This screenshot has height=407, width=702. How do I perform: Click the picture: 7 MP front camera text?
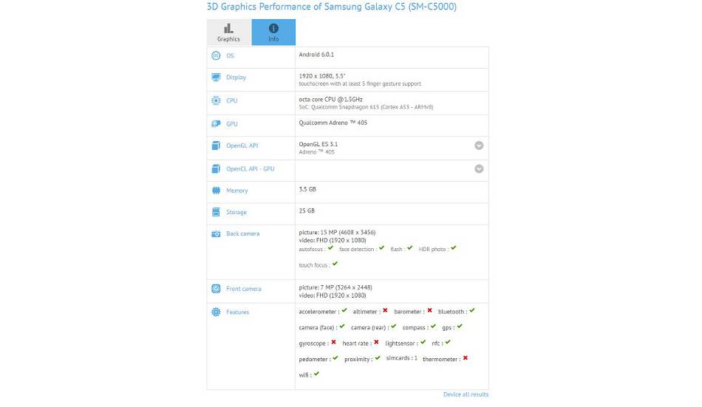tap(335, 287)
